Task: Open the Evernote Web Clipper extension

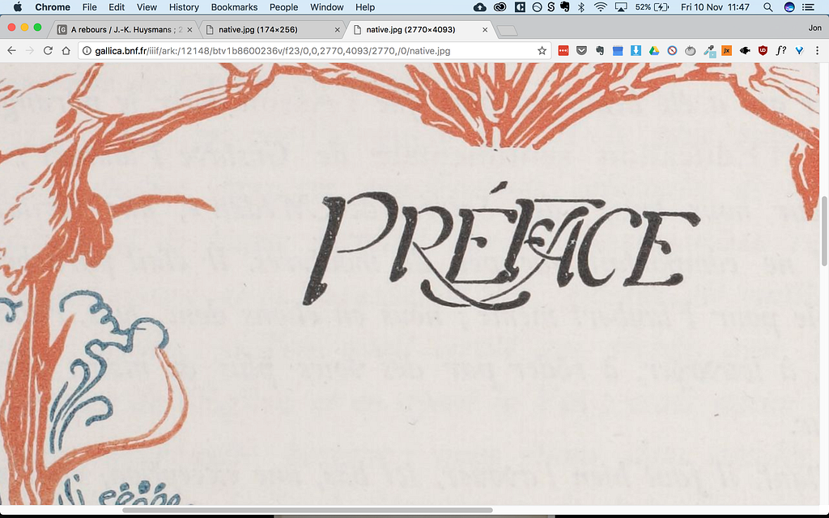Action: click(x=600, y=51)
